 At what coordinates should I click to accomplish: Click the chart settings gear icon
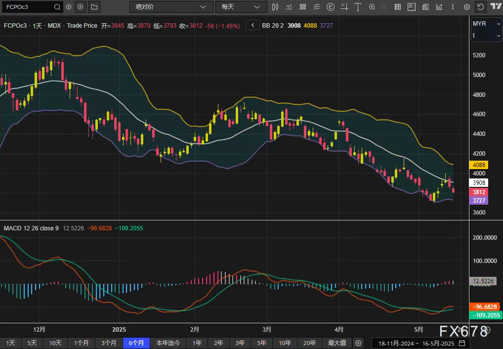click(466, 7)
